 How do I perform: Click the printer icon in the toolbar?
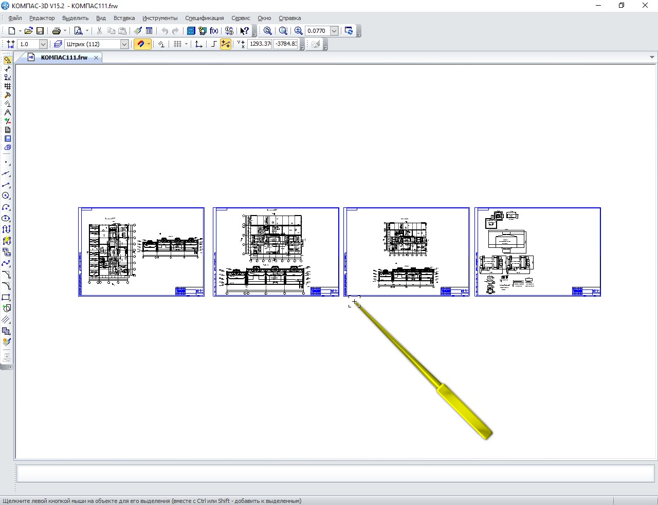tap(57, 31)
